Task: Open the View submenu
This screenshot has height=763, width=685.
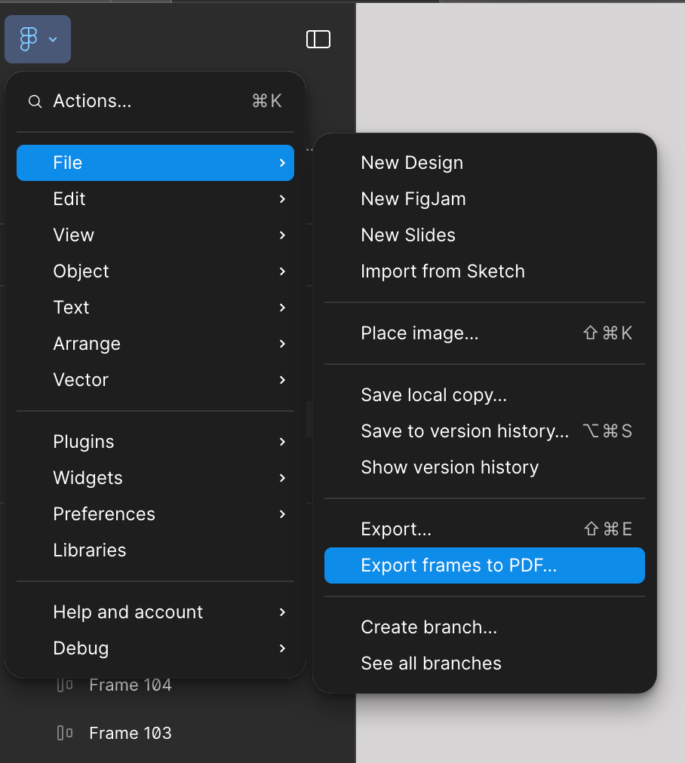Action: pyautogui.click(x=155, y=235)
